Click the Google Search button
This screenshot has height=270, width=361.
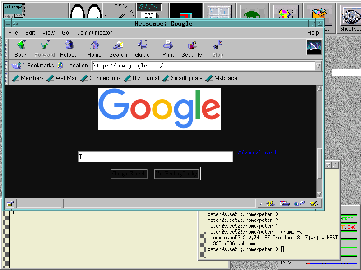click(x=129, y=174)
